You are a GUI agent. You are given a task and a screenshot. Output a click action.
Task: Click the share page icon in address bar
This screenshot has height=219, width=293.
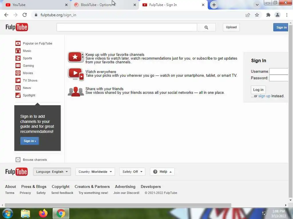(x=248, y=15)
